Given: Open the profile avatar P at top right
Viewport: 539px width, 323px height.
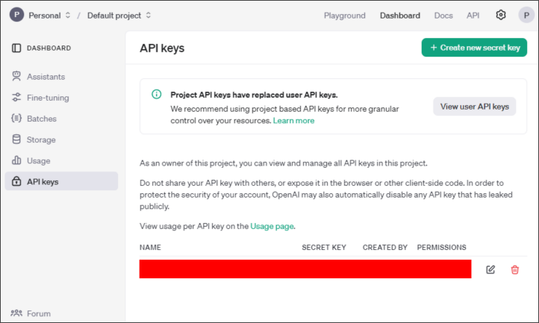Looking at the screenshot, I should [x=526, y=15].
